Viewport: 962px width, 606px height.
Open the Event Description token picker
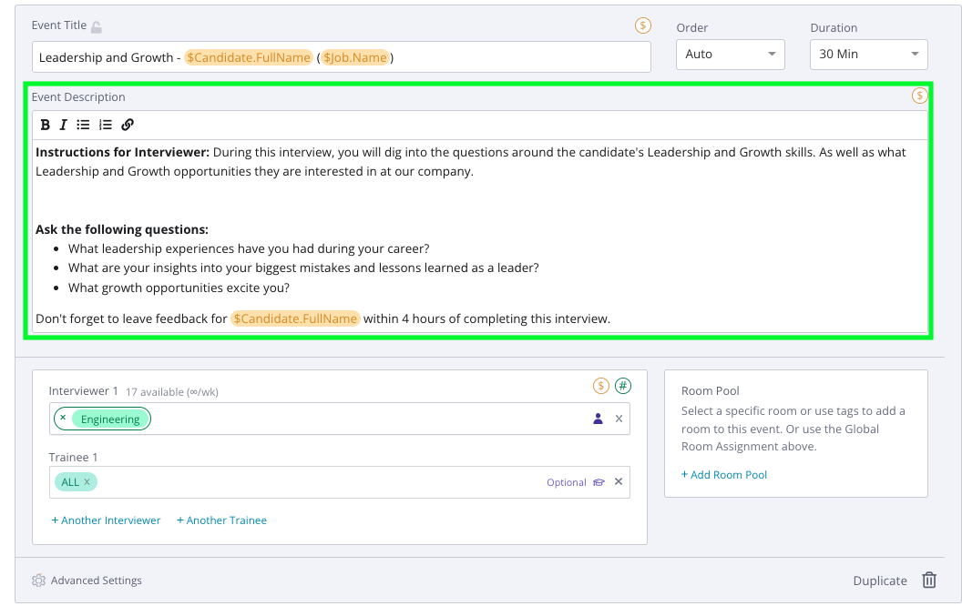[x=920, y=96]
